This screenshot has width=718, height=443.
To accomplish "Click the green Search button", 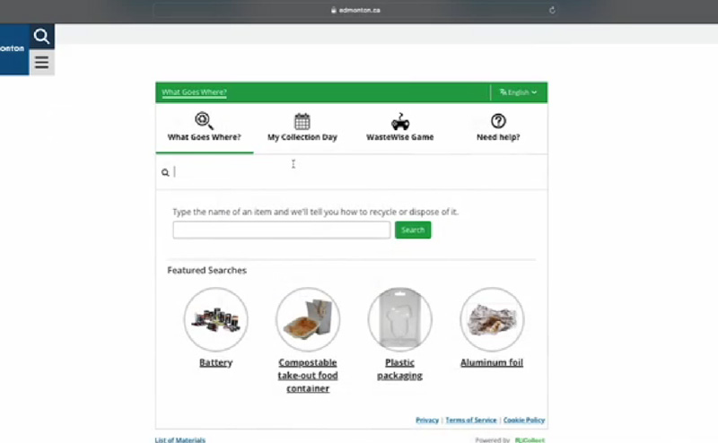I will pyautogui.click(x=413, y=230).
